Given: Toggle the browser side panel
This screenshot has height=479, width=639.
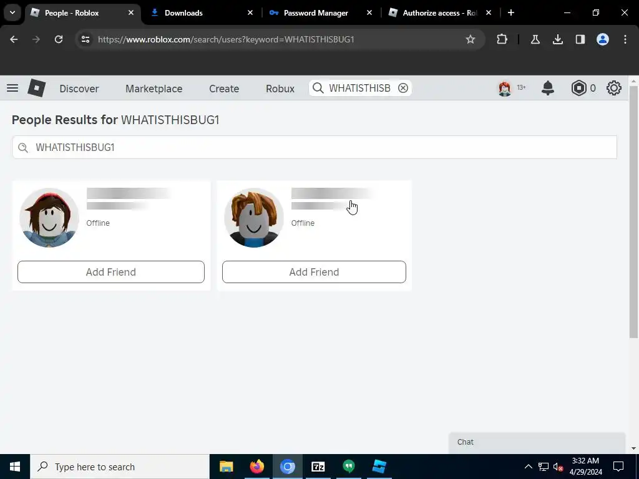Looking at the screenshot, I should point(580,39).
